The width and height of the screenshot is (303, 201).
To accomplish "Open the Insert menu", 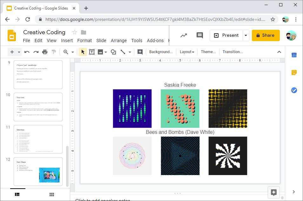I will (x=67, y=41).
